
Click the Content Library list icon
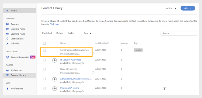[x=8, y=75]
